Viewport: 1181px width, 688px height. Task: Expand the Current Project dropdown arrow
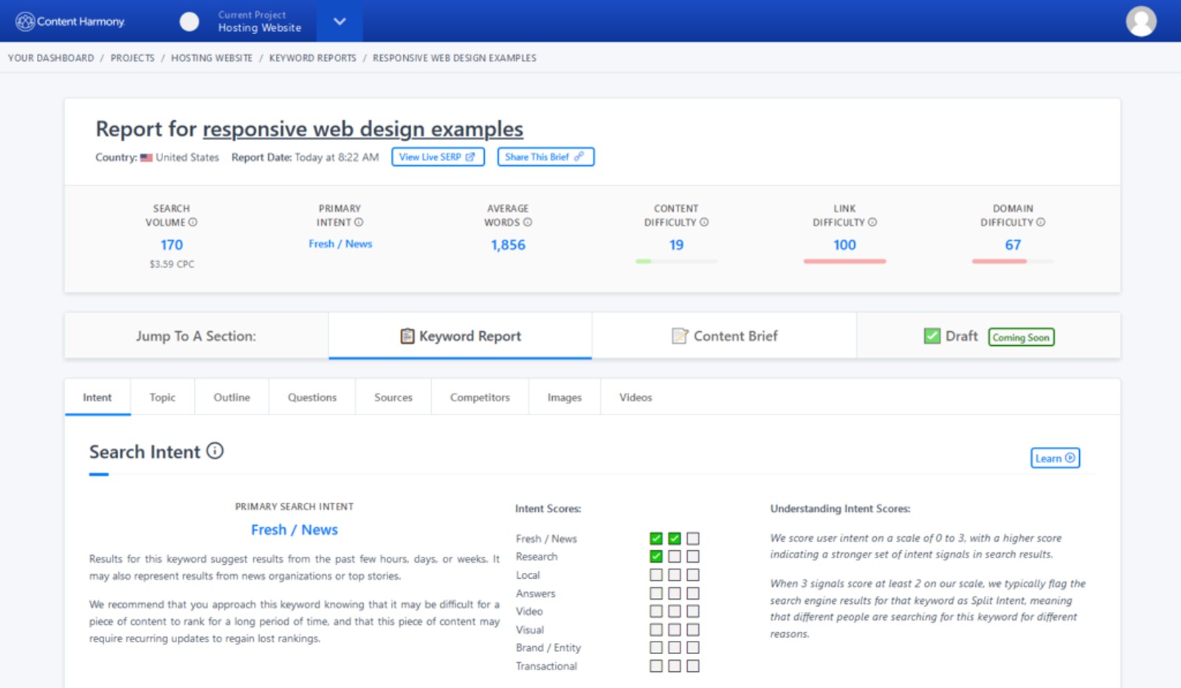pos(340,21)
